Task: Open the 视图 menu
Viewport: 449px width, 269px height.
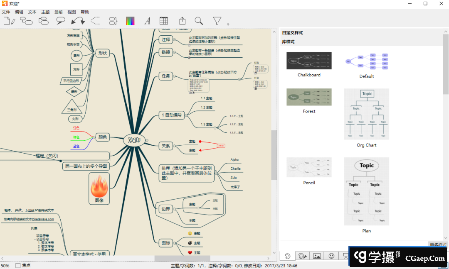Action: point(71,12)
